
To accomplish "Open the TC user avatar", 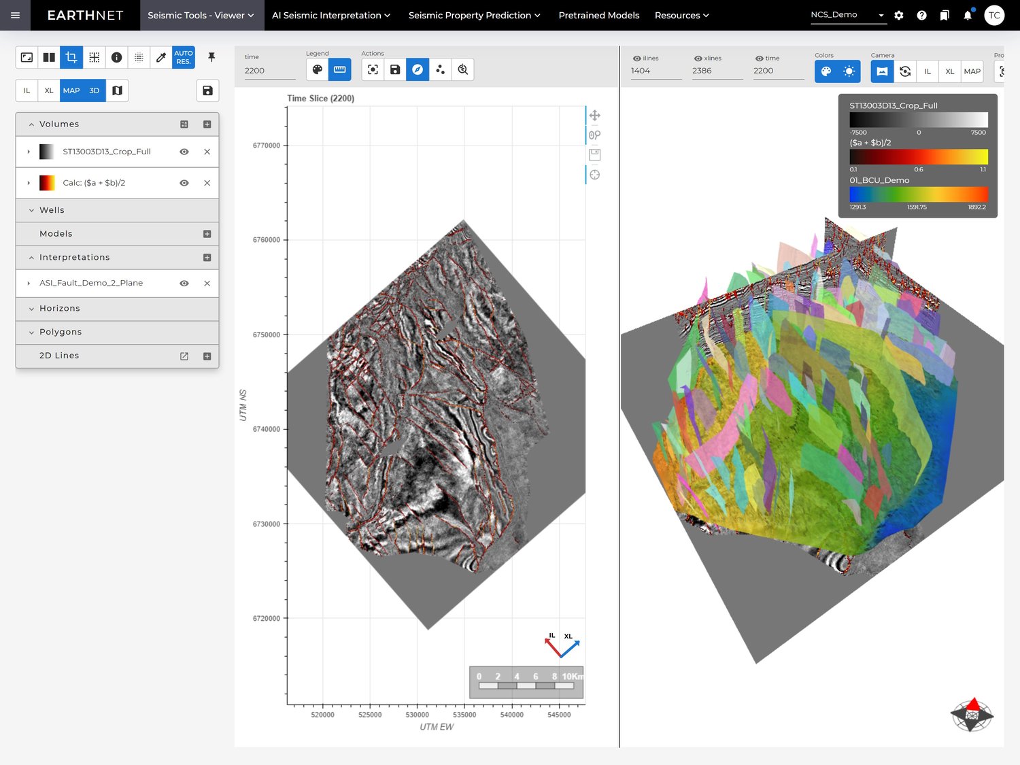I will pos(994,15).
